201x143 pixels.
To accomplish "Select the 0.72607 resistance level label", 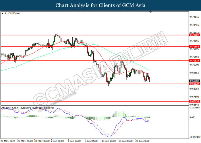I will point(194,35).
